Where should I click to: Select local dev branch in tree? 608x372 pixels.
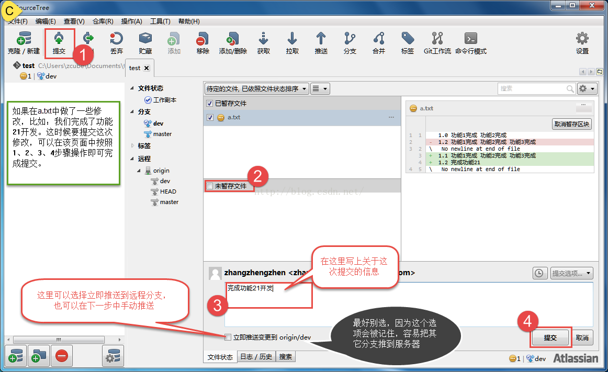[153, 123]
